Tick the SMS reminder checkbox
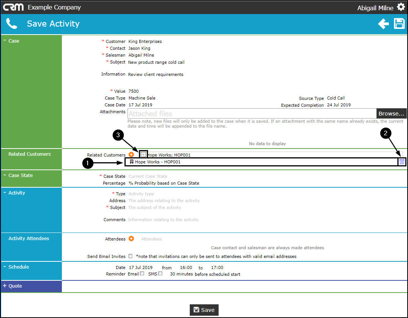The height and width of the screenshot is (318, 408). point(160,274)
